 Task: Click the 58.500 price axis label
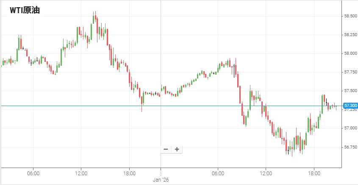click(350, 16)
